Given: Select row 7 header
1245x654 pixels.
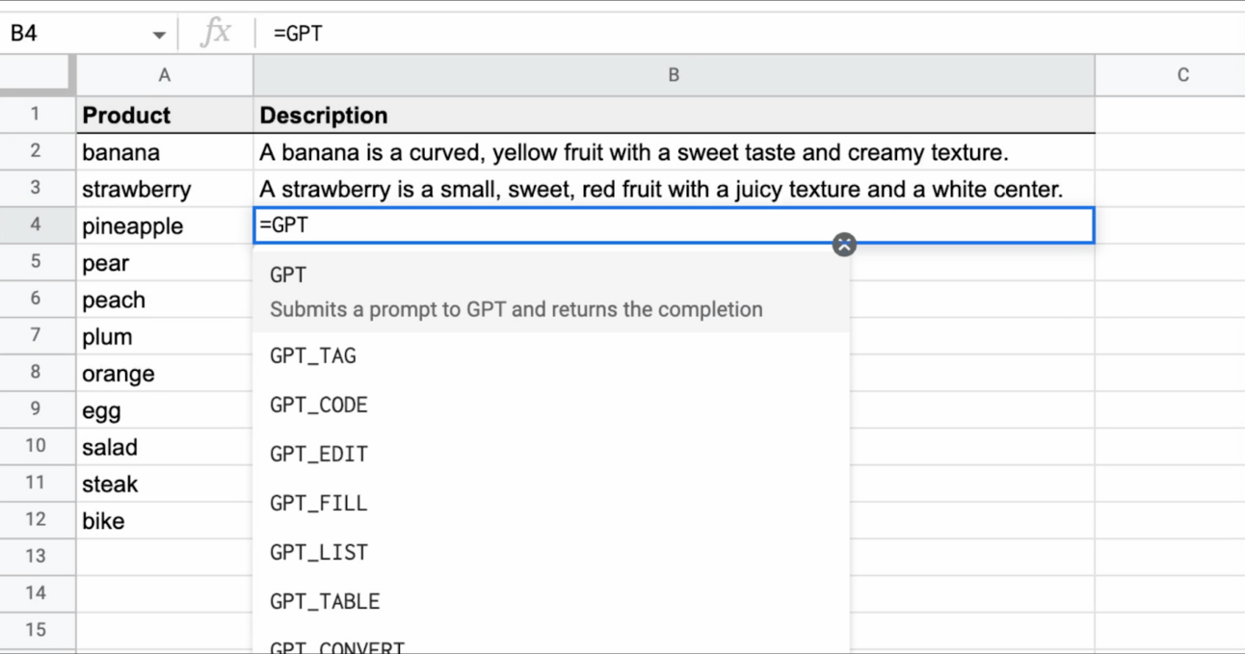Looking at the screenshot, I should pos(36,336).
